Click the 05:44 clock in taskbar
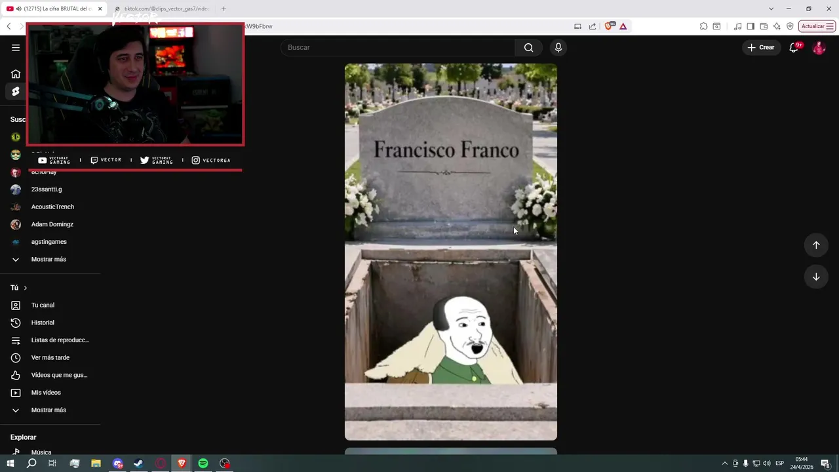Screen dimensions: 839x472 coord(802,463)
